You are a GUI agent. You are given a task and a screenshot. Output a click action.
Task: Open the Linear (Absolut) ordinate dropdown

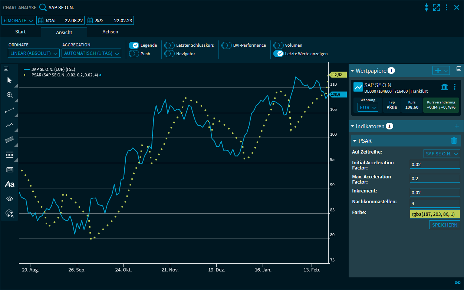(33, 53)
